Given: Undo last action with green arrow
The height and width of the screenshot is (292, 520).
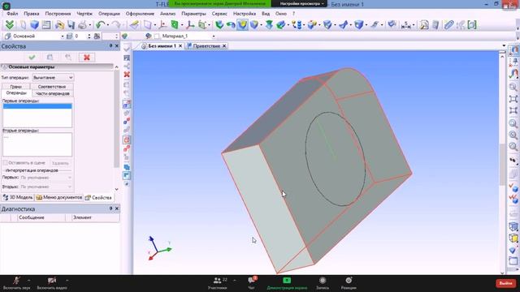Looking at the screenshot, I should point(100,25).
